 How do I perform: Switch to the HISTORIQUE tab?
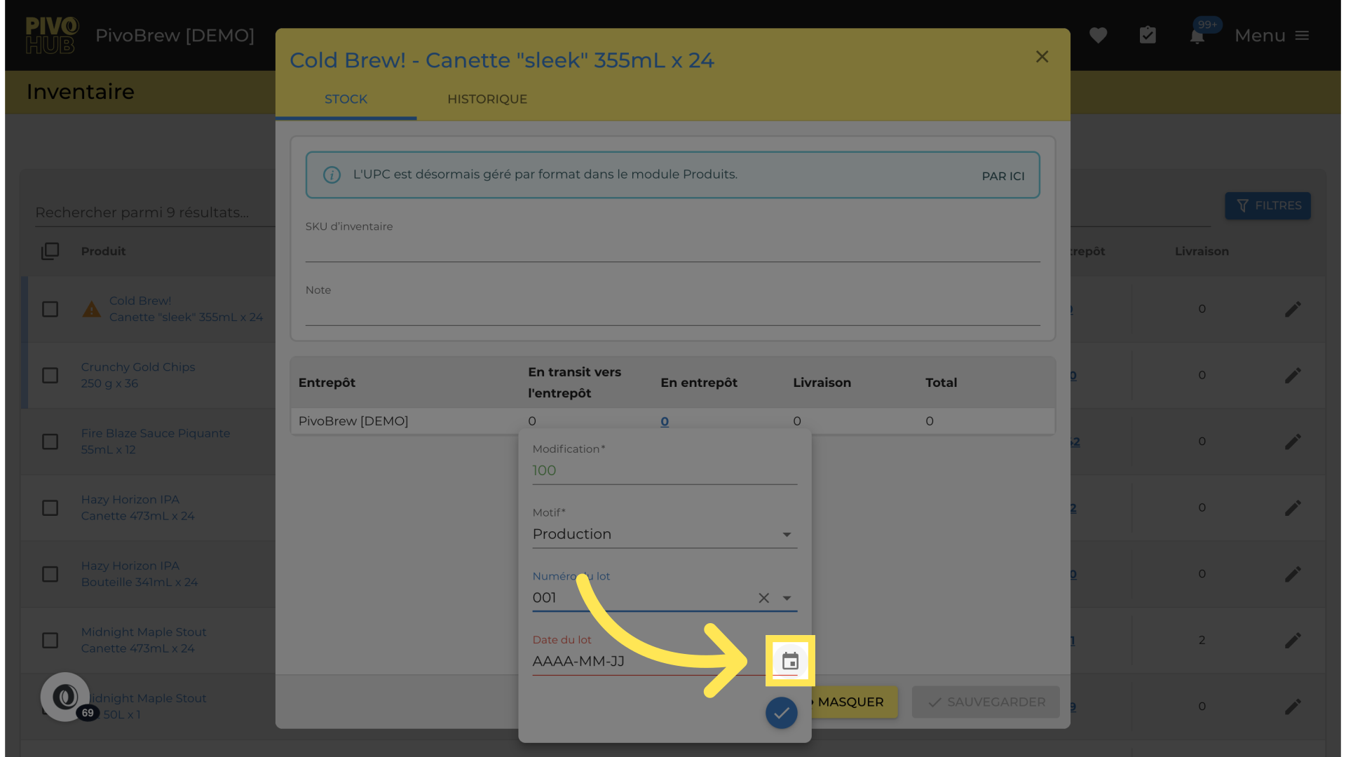click(487, 100)
